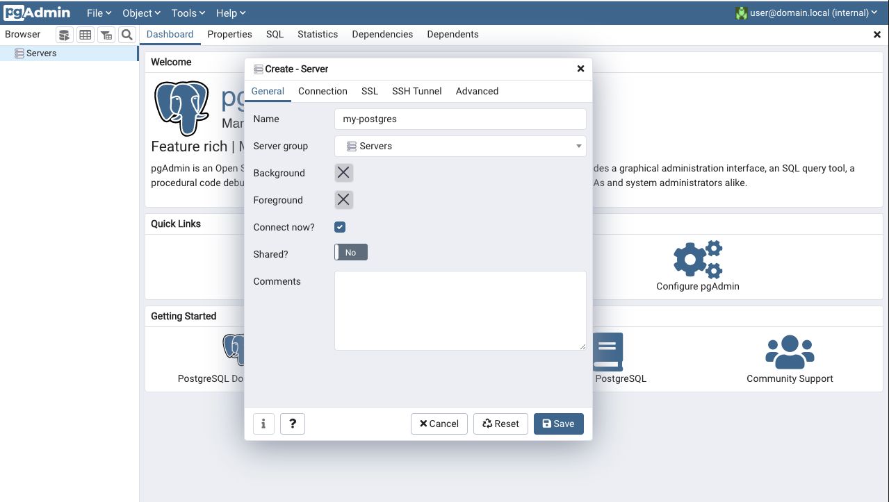Open the Tools menu

[188, 12]
